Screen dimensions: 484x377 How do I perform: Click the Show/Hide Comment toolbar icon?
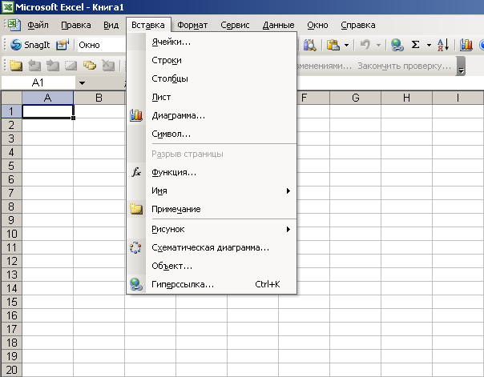(71, 66)
